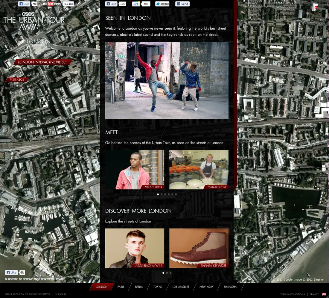
Task: Switch to the Los Angeles city tab
Action: coord(181,287)
